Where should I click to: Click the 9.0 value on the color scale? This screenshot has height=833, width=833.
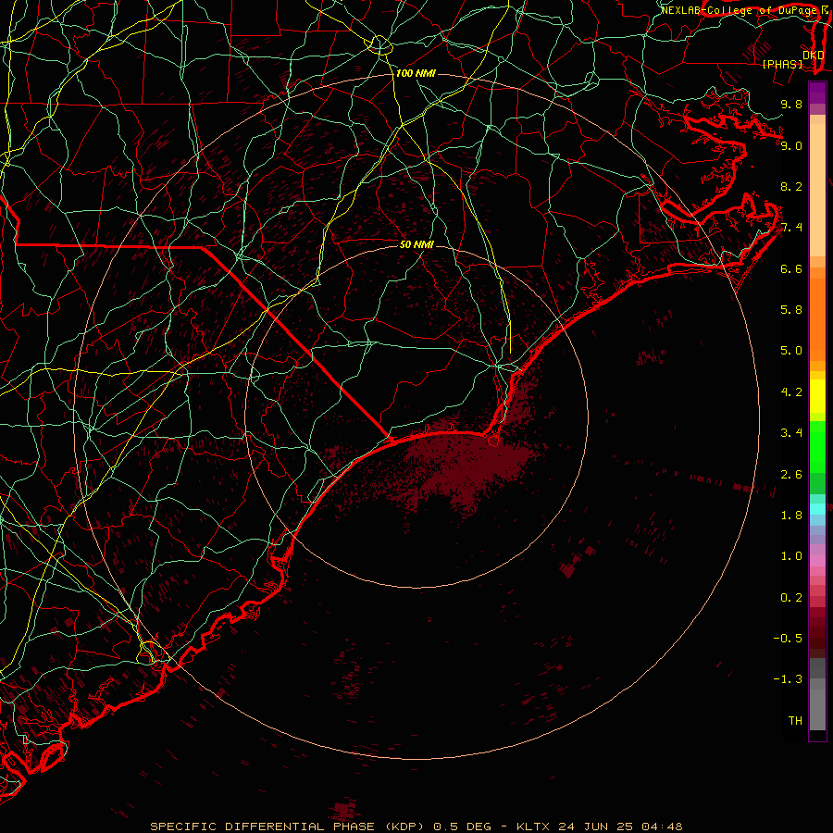click(791, 145)
